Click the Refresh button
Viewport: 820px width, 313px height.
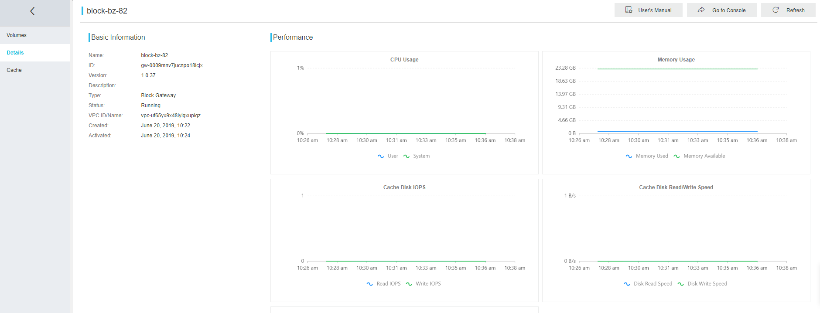click(x=788, y=10)
